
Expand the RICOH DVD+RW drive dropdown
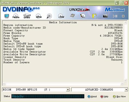[68, 90]
